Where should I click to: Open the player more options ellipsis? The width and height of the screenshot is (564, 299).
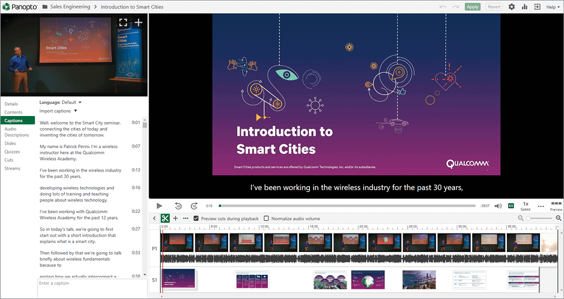[541, 206]
